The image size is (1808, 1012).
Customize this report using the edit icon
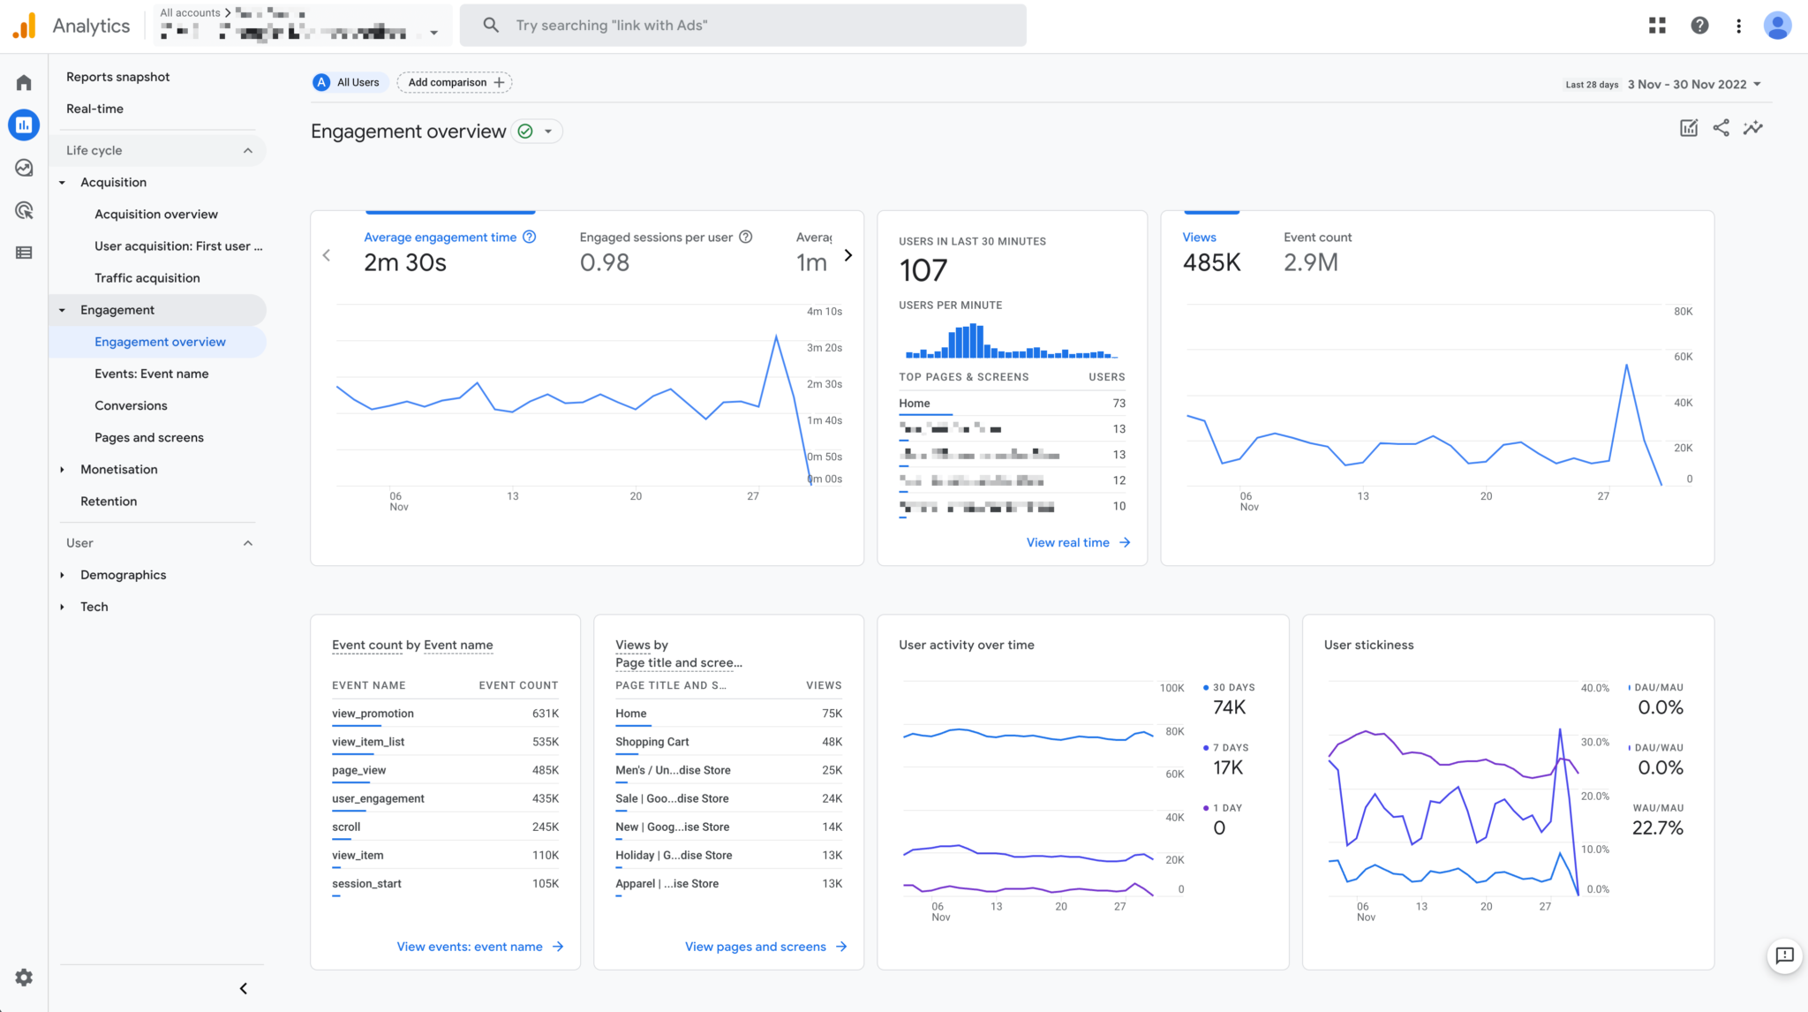[x=1688, y=127]
